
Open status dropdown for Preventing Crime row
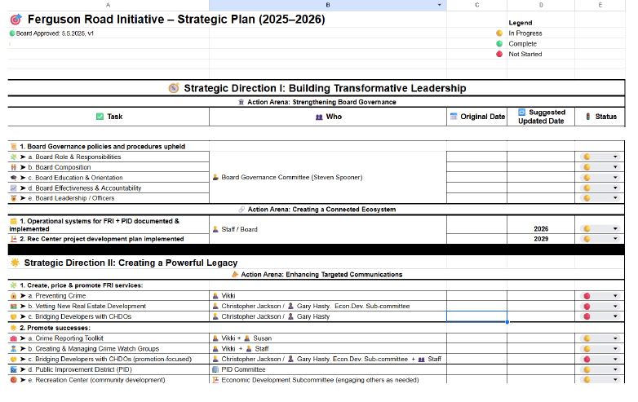click(615, 295)
